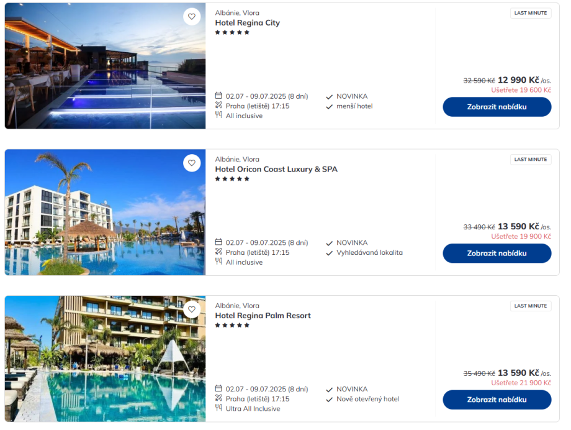This screenshot has height=430, width=571.
Task: Favorite Hotel Regina City with heart icon
Action: [192, 17]
